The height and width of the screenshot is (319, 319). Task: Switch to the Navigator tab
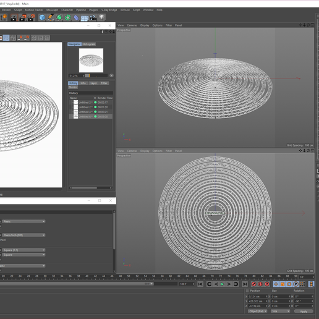click(74, 44)
